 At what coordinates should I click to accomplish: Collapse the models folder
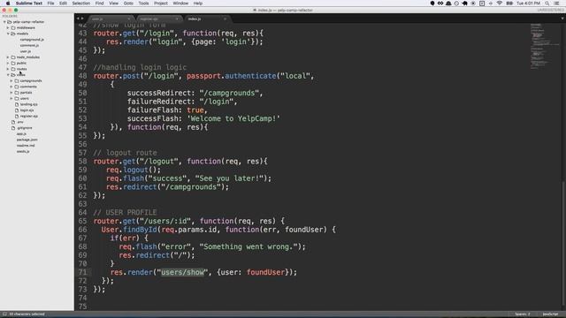pyautogui.click(x=8, y=34)
